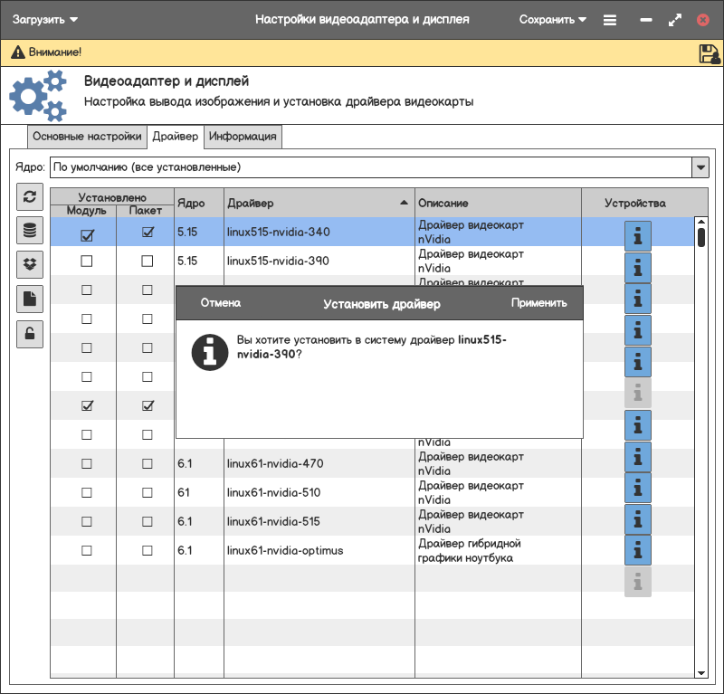Uncheck module checkbox for linux515-nvidia-340
The width and height of the screenshot is (724, 694).
click(x=87, y=233)
